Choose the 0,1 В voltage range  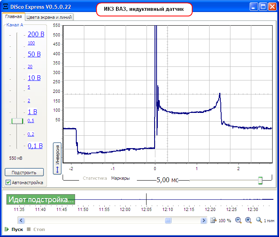tap(35, 146)
